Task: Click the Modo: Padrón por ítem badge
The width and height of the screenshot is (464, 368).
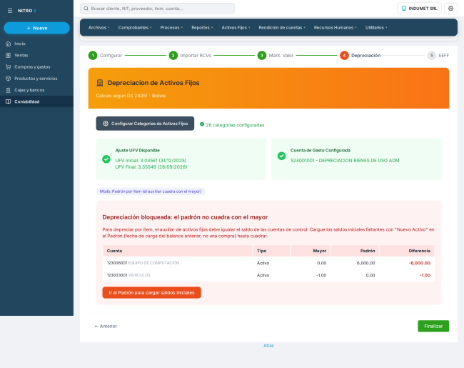Action: [151, 192]
